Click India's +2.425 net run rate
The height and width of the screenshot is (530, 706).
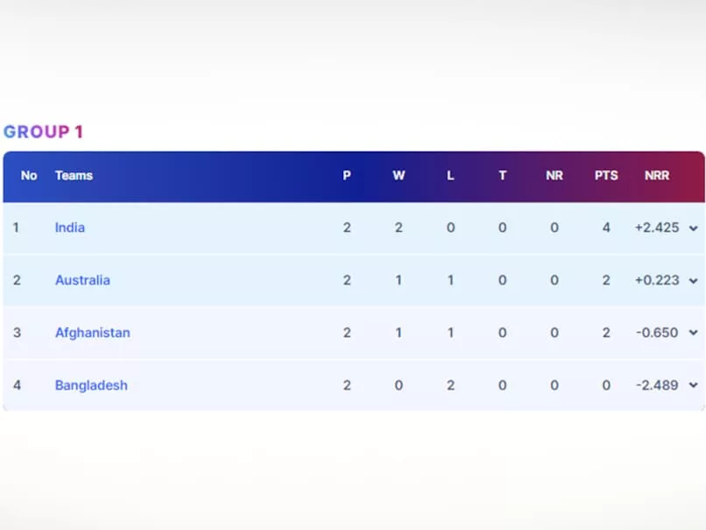657,228
